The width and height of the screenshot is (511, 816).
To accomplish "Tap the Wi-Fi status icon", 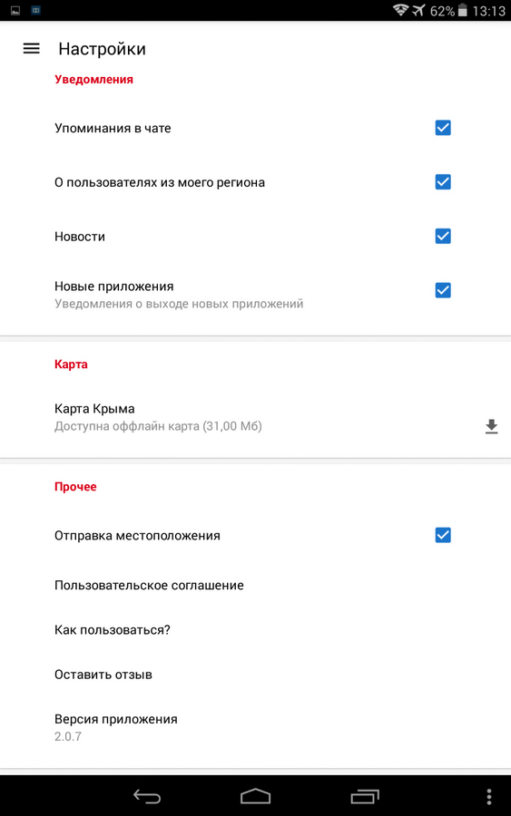I will point(400,10).
